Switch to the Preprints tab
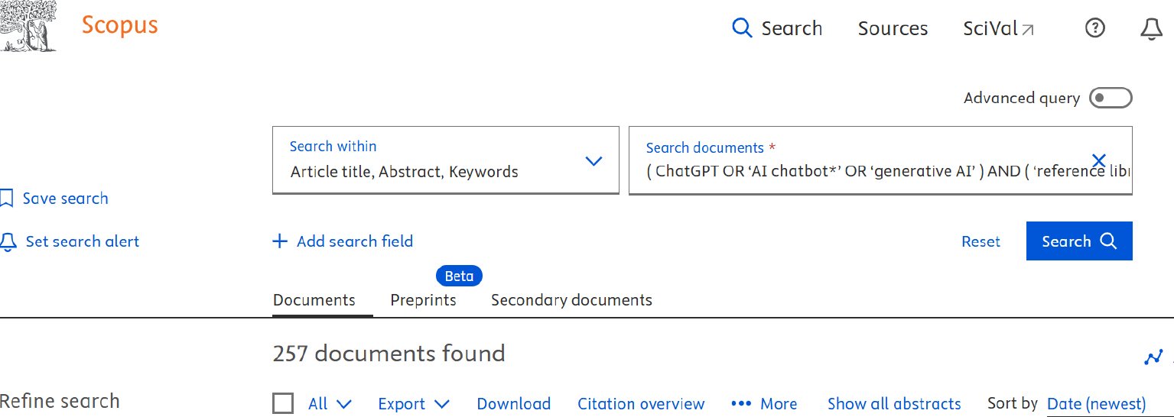The image size is (1174, 417). pos(423,300)
